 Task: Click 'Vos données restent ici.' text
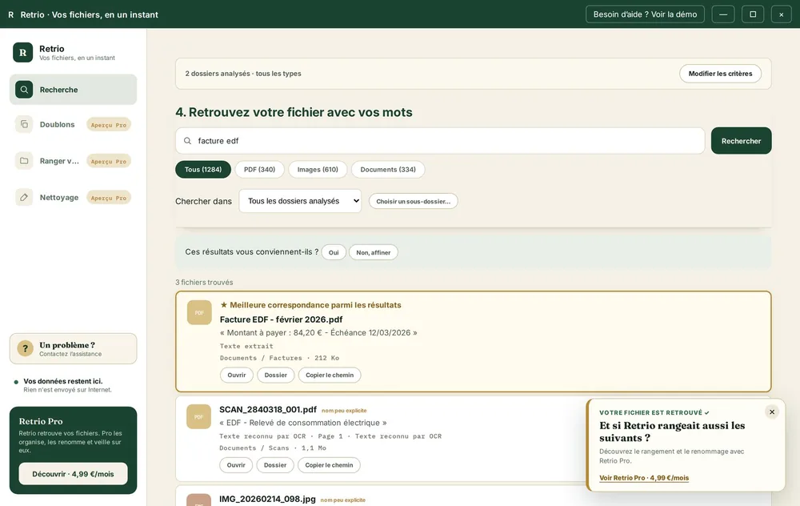(x=62, y=381)
